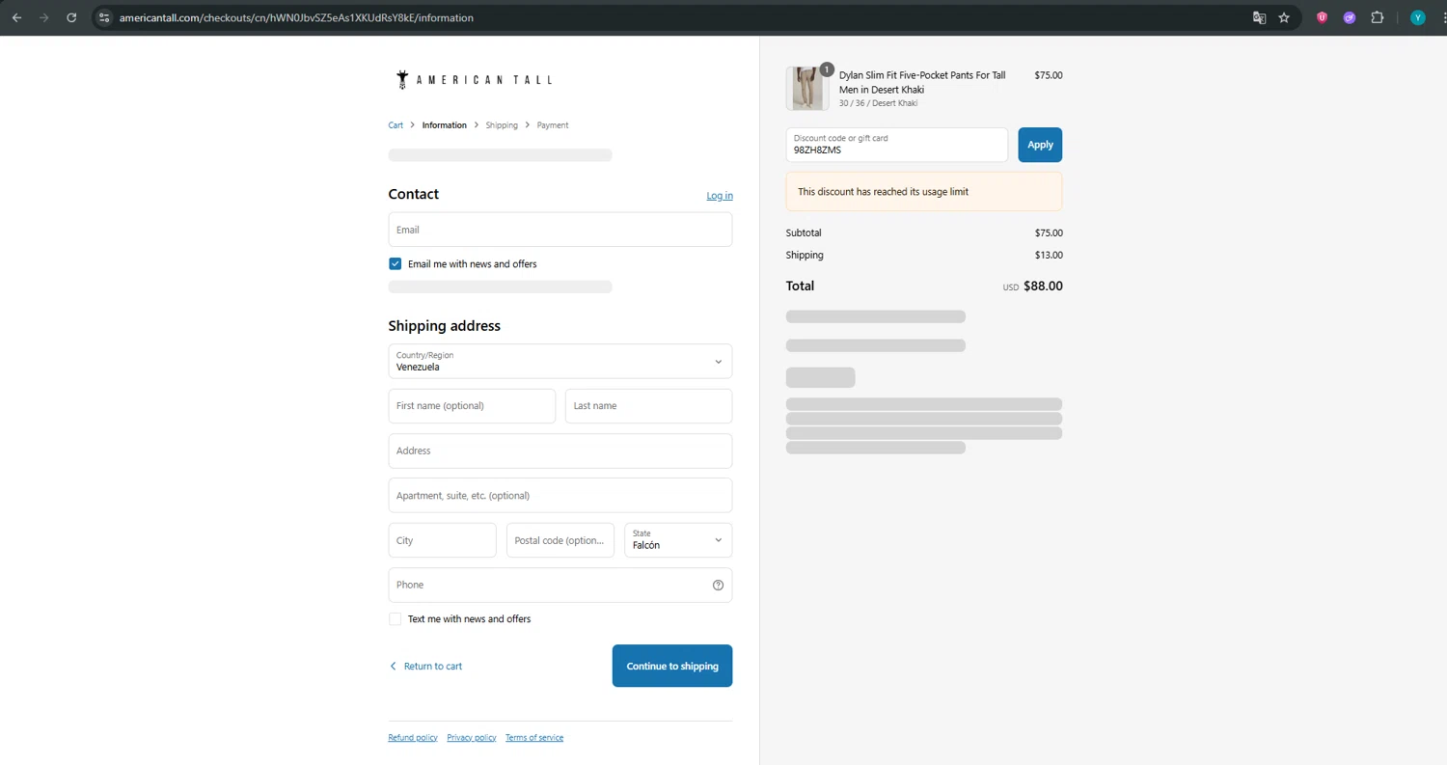Focus the City field
The height and width of the screenshot is (765, 1447).
point(443,540)
